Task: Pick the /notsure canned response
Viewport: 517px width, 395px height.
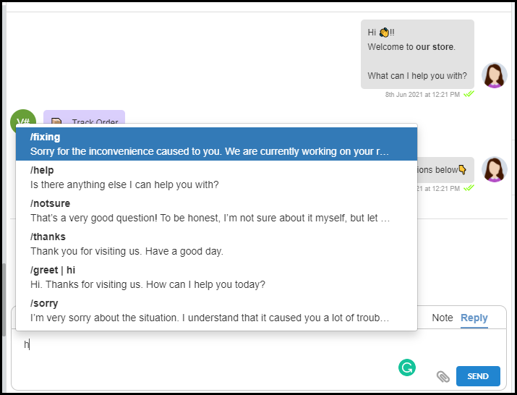Action: (217, 211)
